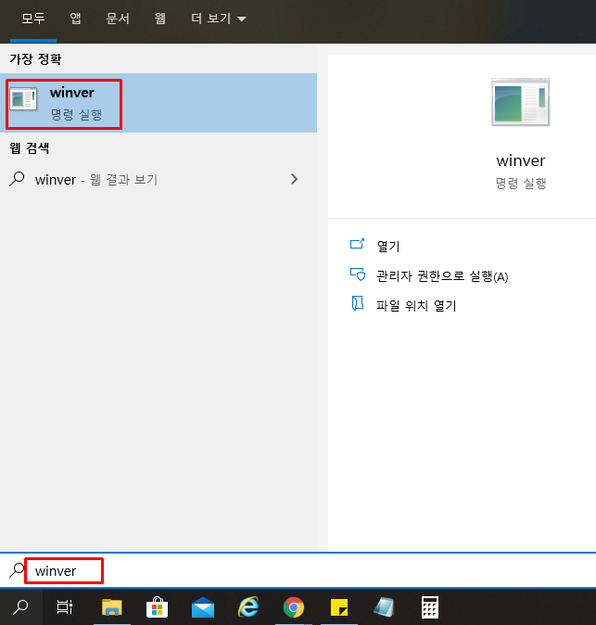Switch to the 웹 tab
Screen dimensions: 596x625
[x=160, y=19]
